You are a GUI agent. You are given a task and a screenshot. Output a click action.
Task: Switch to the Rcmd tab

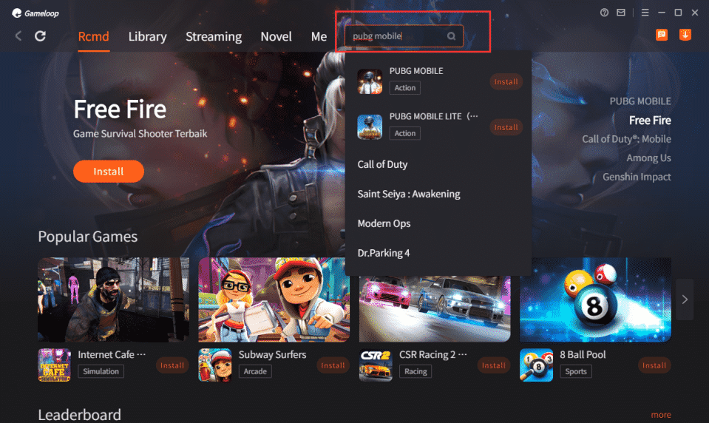(94, 37)
